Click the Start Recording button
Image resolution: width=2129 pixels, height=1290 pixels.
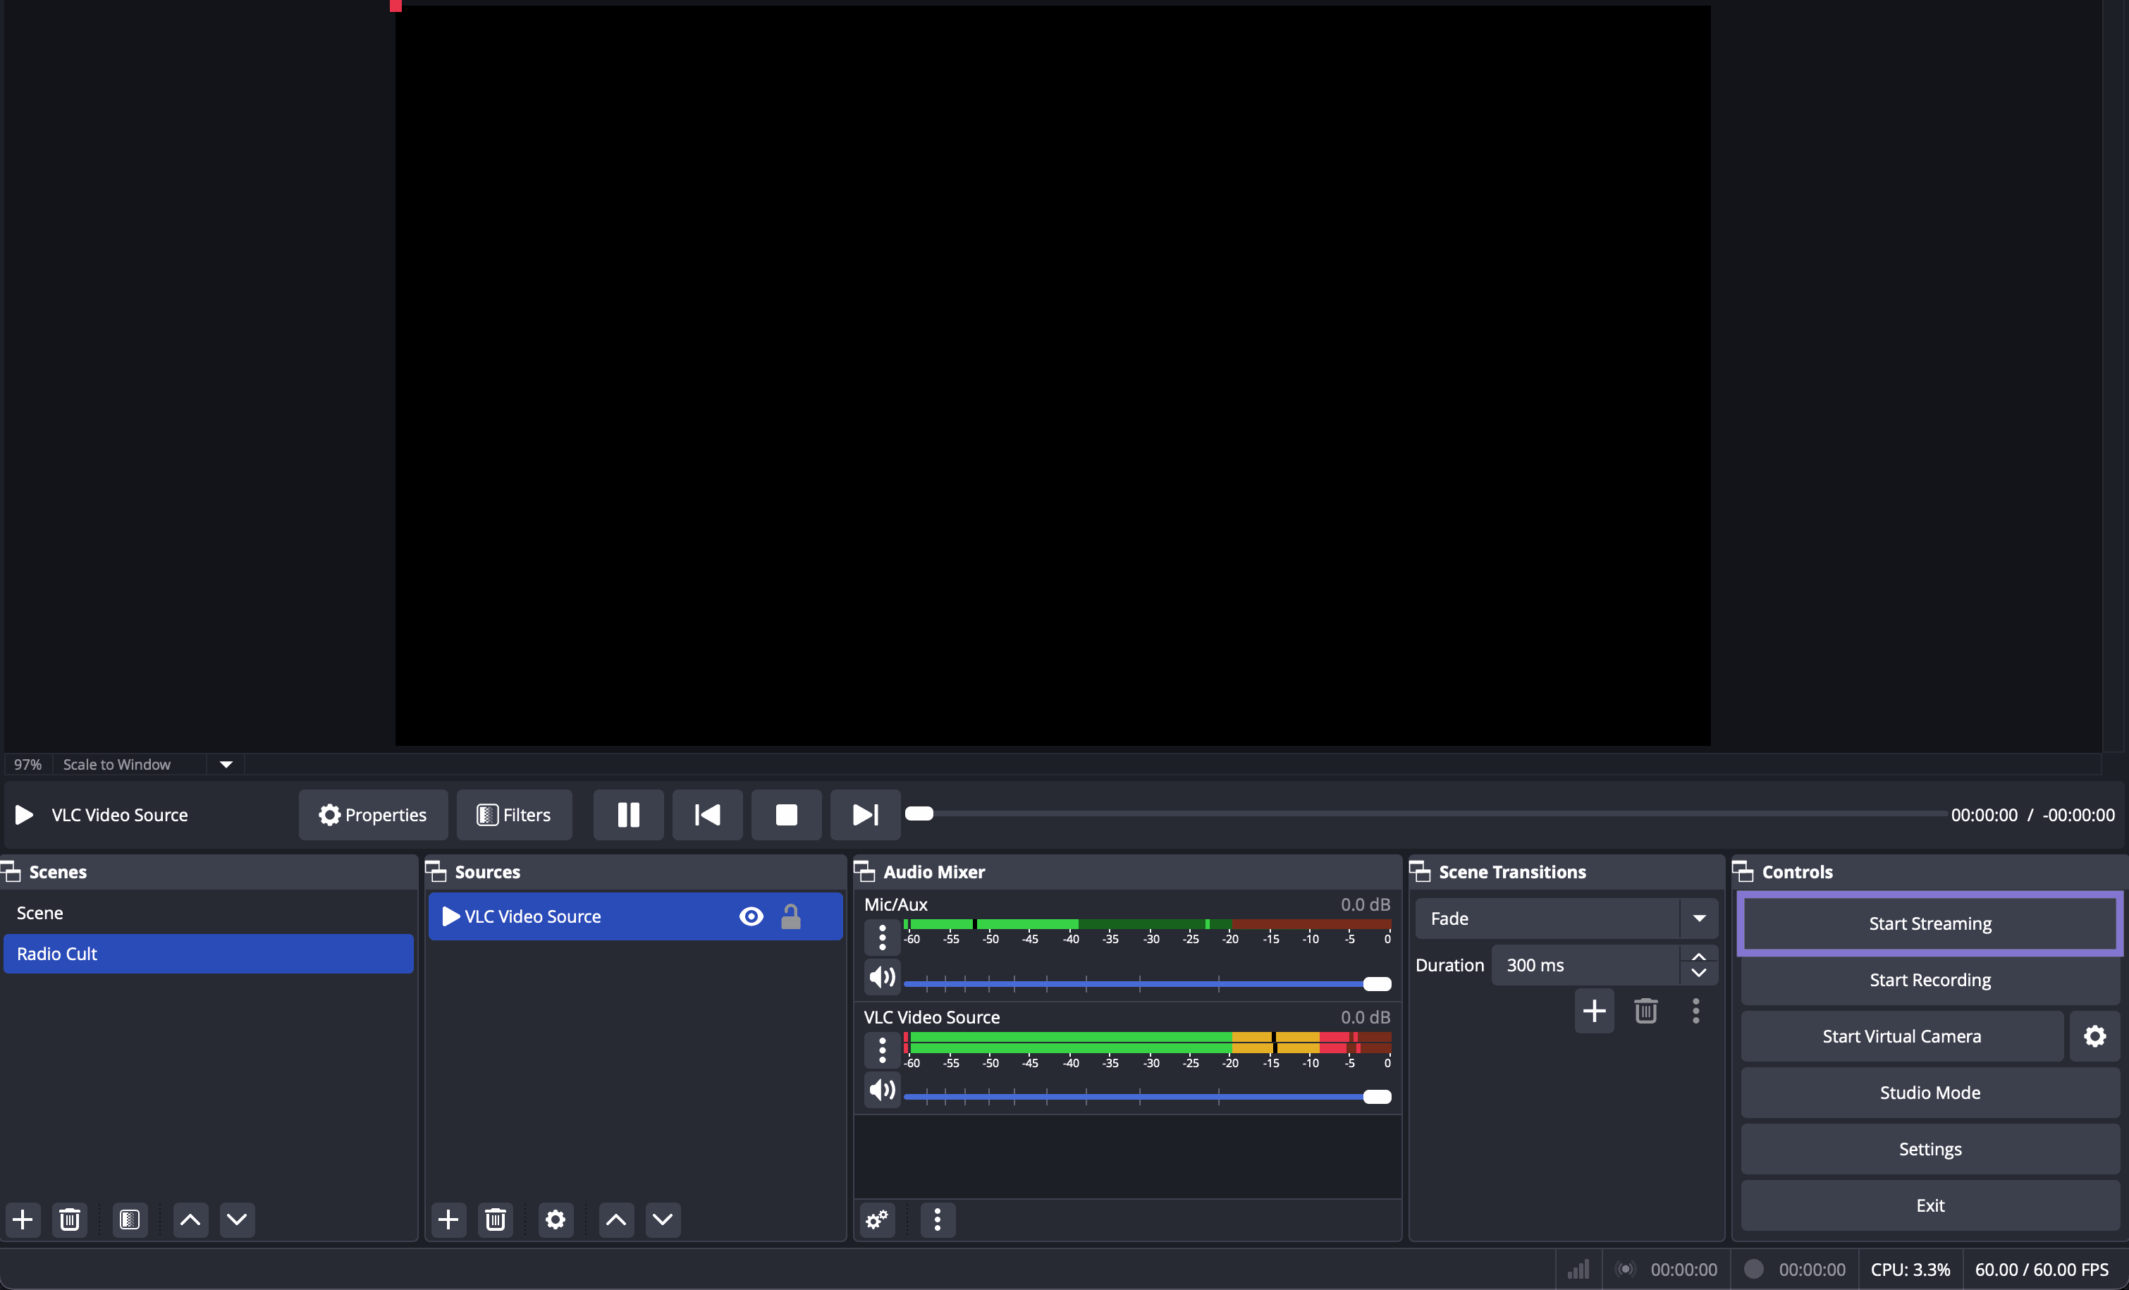[1929, 980]
